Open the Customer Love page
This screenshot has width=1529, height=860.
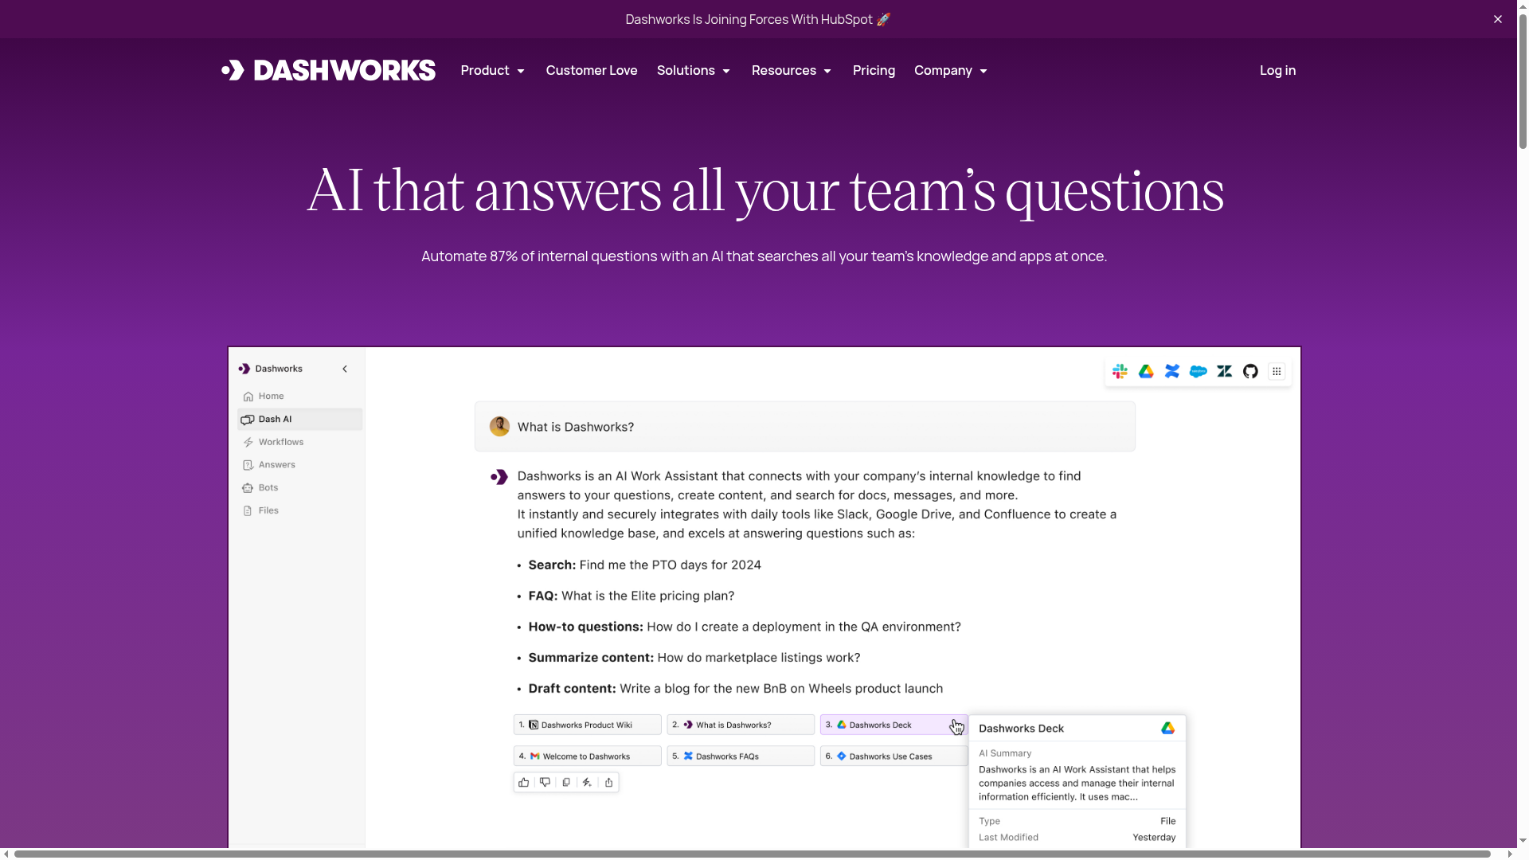click(x=592, y=70)
